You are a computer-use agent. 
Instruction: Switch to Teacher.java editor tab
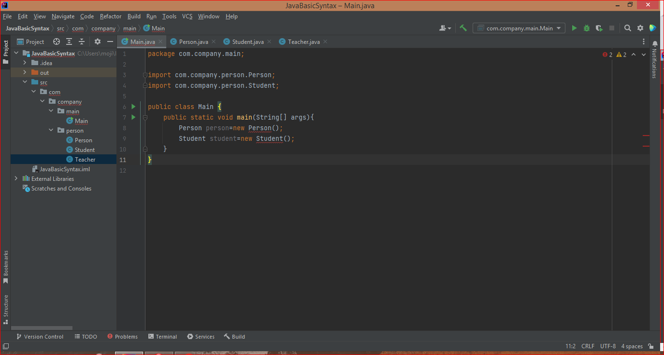(303, 42)
